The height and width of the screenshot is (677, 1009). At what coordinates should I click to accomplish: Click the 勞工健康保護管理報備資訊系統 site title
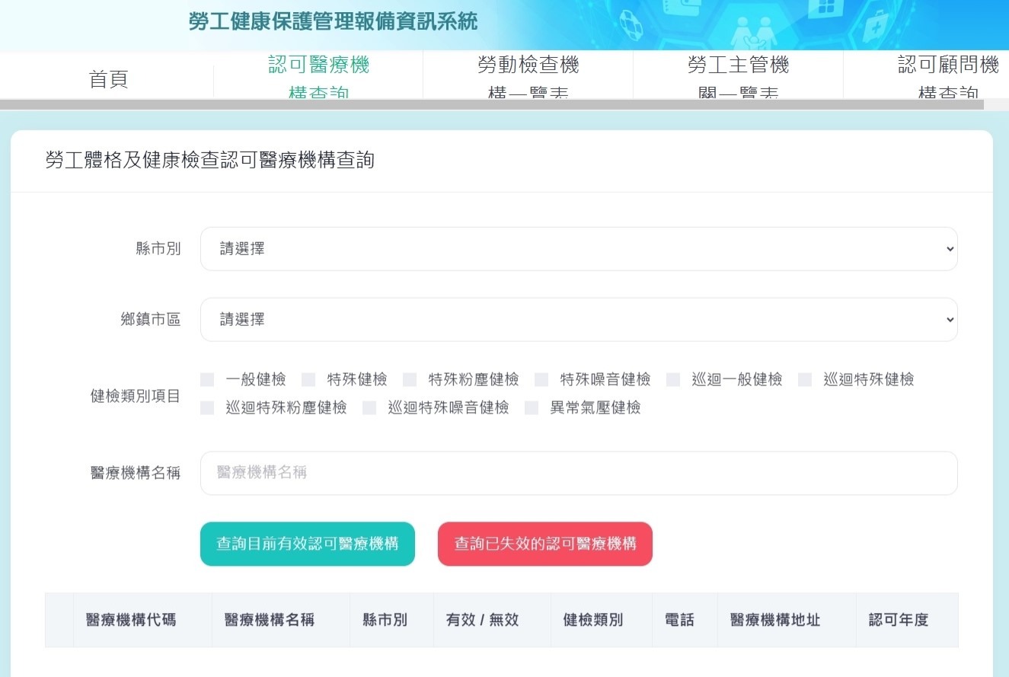point(333,21)
